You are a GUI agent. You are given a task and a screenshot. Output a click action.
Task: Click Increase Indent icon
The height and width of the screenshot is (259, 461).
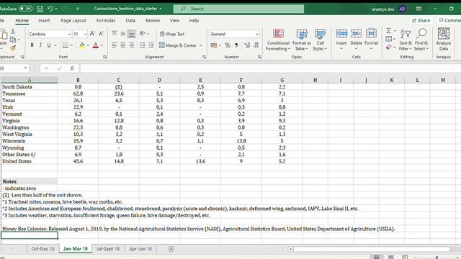pyautogui.click(x=151, y=45)
